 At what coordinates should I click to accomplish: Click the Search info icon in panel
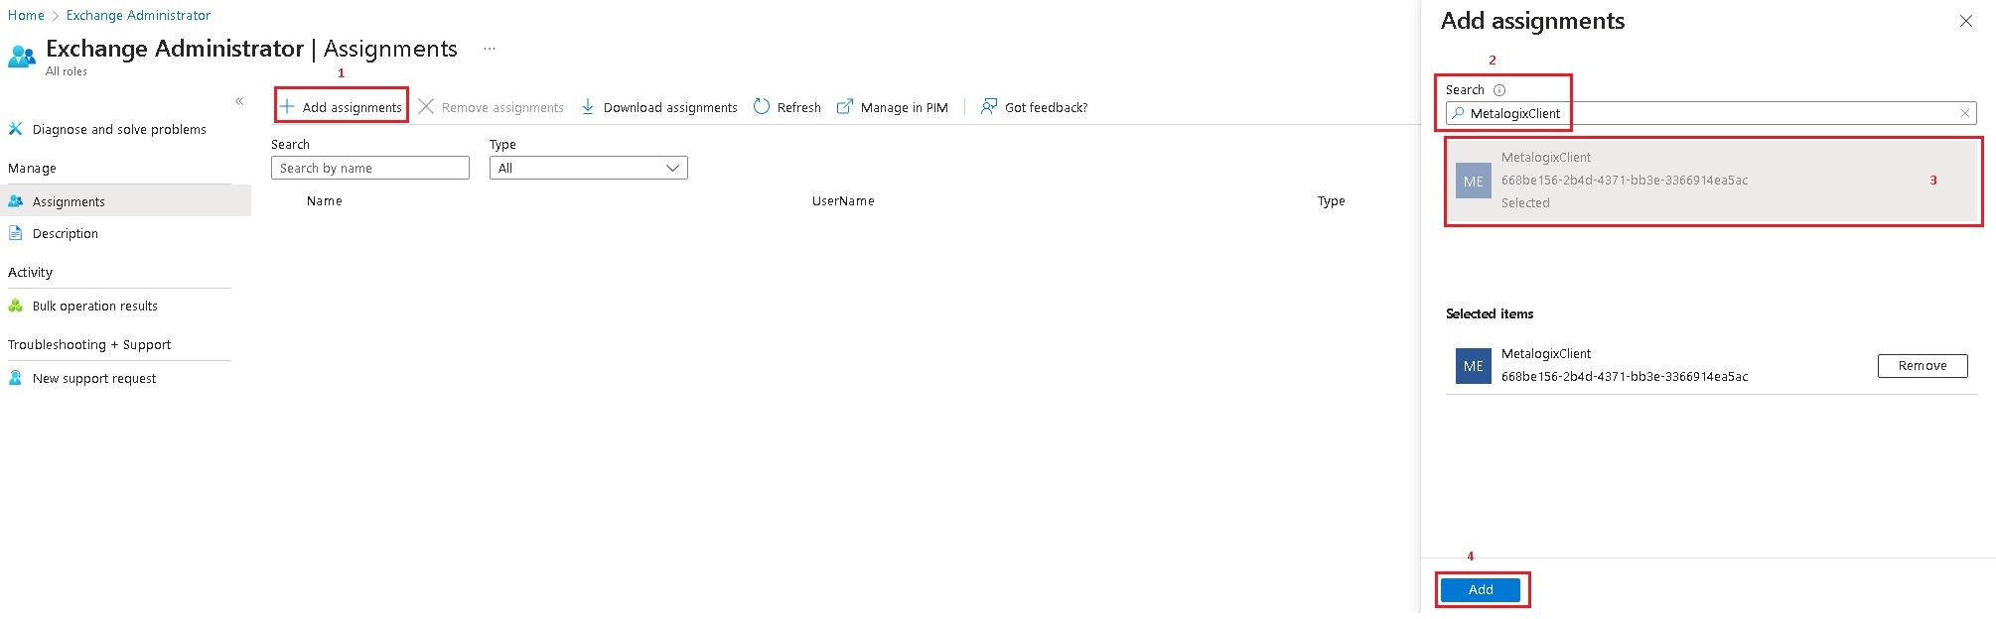[x=1499, y=89]
